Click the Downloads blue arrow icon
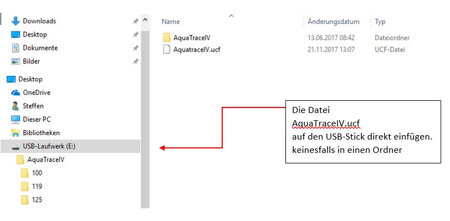 tap(16, 21)
